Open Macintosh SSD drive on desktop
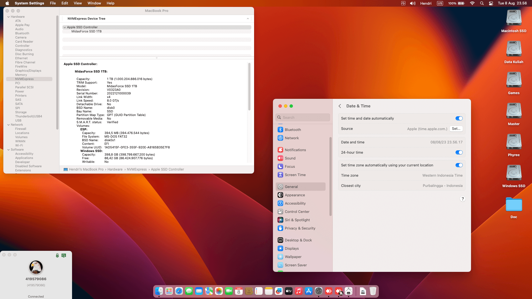Viewport: 532px width, 299px height. tap(514, 21)
